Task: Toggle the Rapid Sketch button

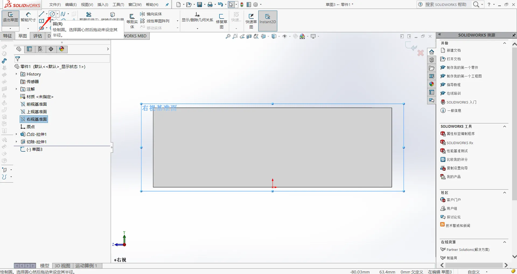Action: [x=251, y=21]
